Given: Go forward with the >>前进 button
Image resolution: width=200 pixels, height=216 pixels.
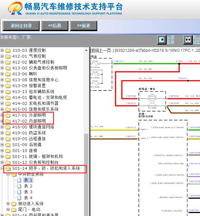Looking at the screenshot, I should [x=83, y=26].
